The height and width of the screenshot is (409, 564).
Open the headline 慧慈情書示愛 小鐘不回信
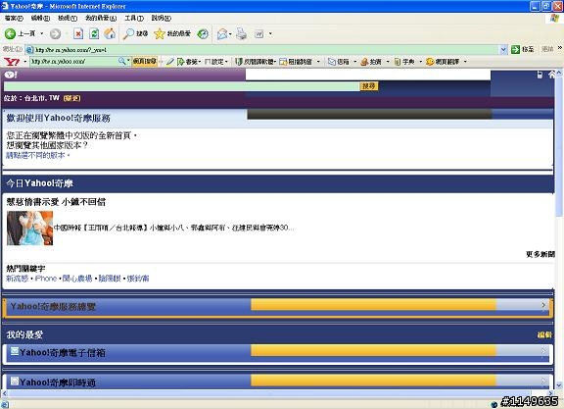coord(56,202)
